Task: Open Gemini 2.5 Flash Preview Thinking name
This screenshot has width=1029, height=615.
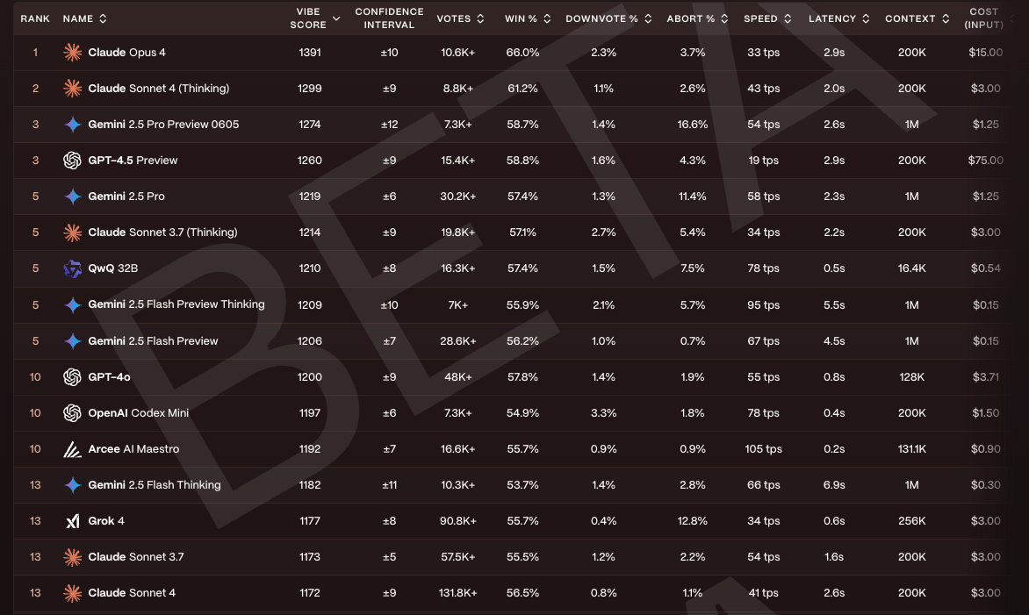Action: tap(176, 304)
